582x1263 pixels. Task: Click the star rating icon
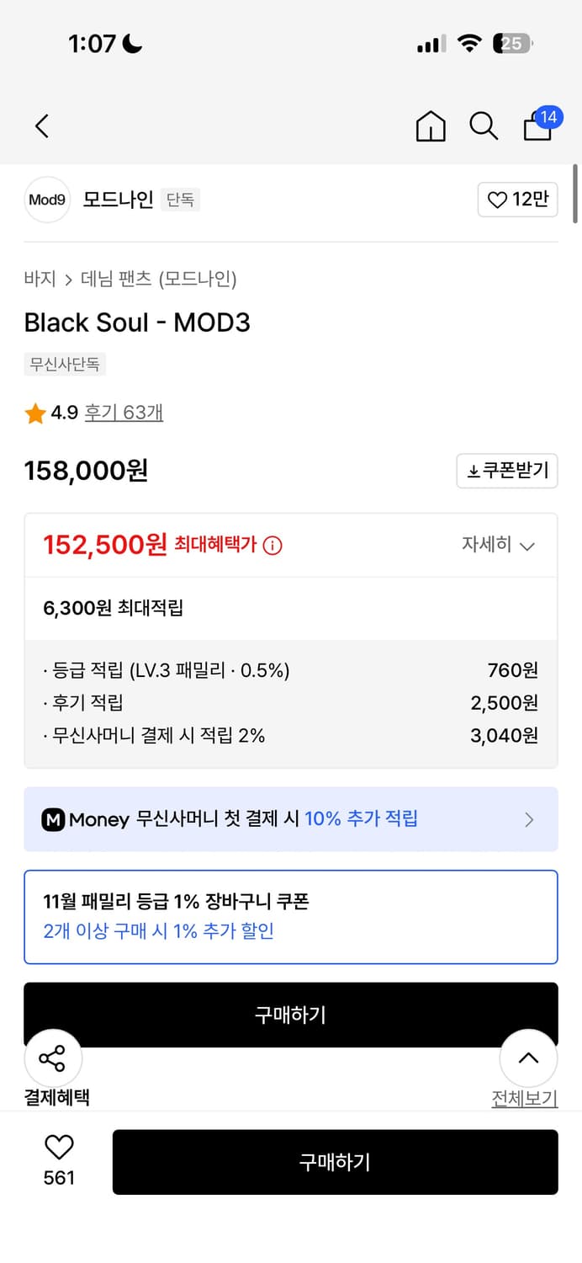click(34, 413)
